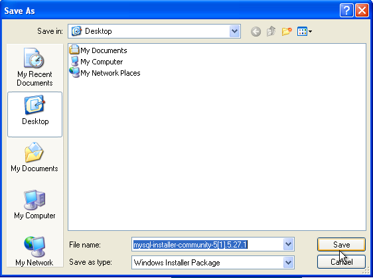The image size is (373, 278).
Task: Click the Back navigation arrow icon
Action: point(256,31)
